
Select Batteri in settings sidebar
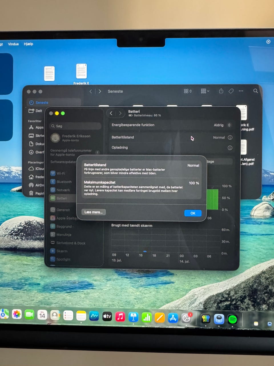click(x=63, y=198)
